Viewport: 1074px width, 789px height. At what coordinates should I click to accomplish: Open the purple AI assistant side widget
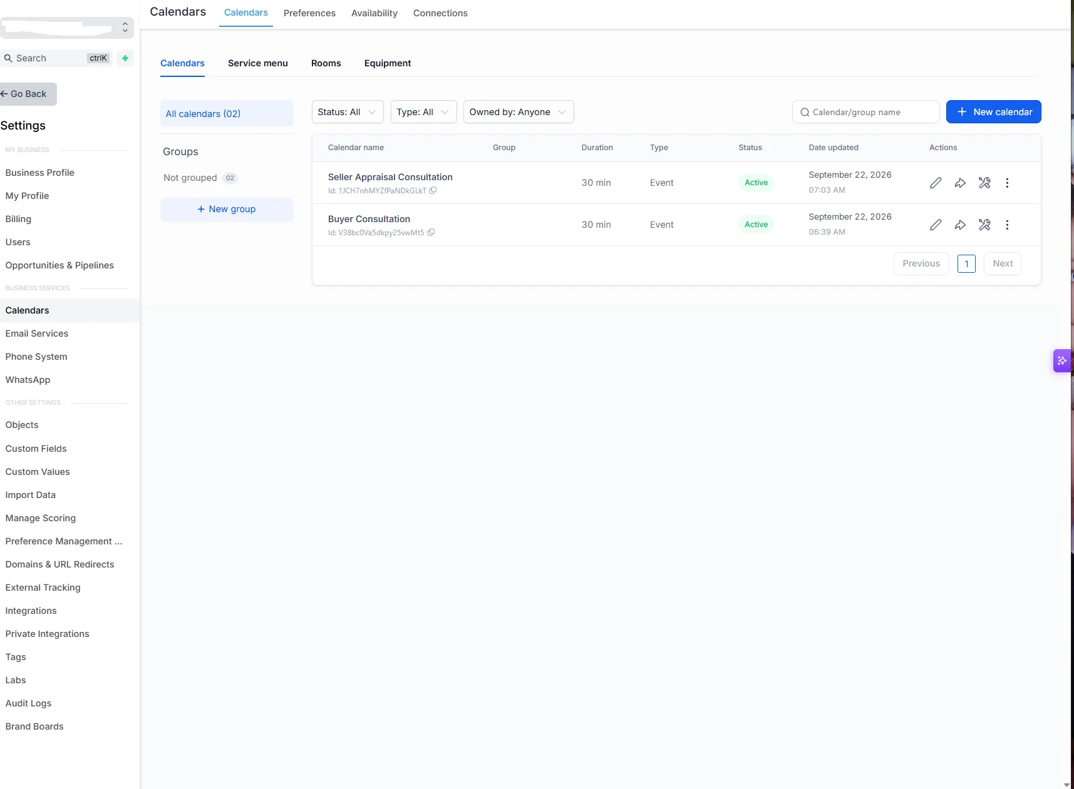[x=1061, y=360]
